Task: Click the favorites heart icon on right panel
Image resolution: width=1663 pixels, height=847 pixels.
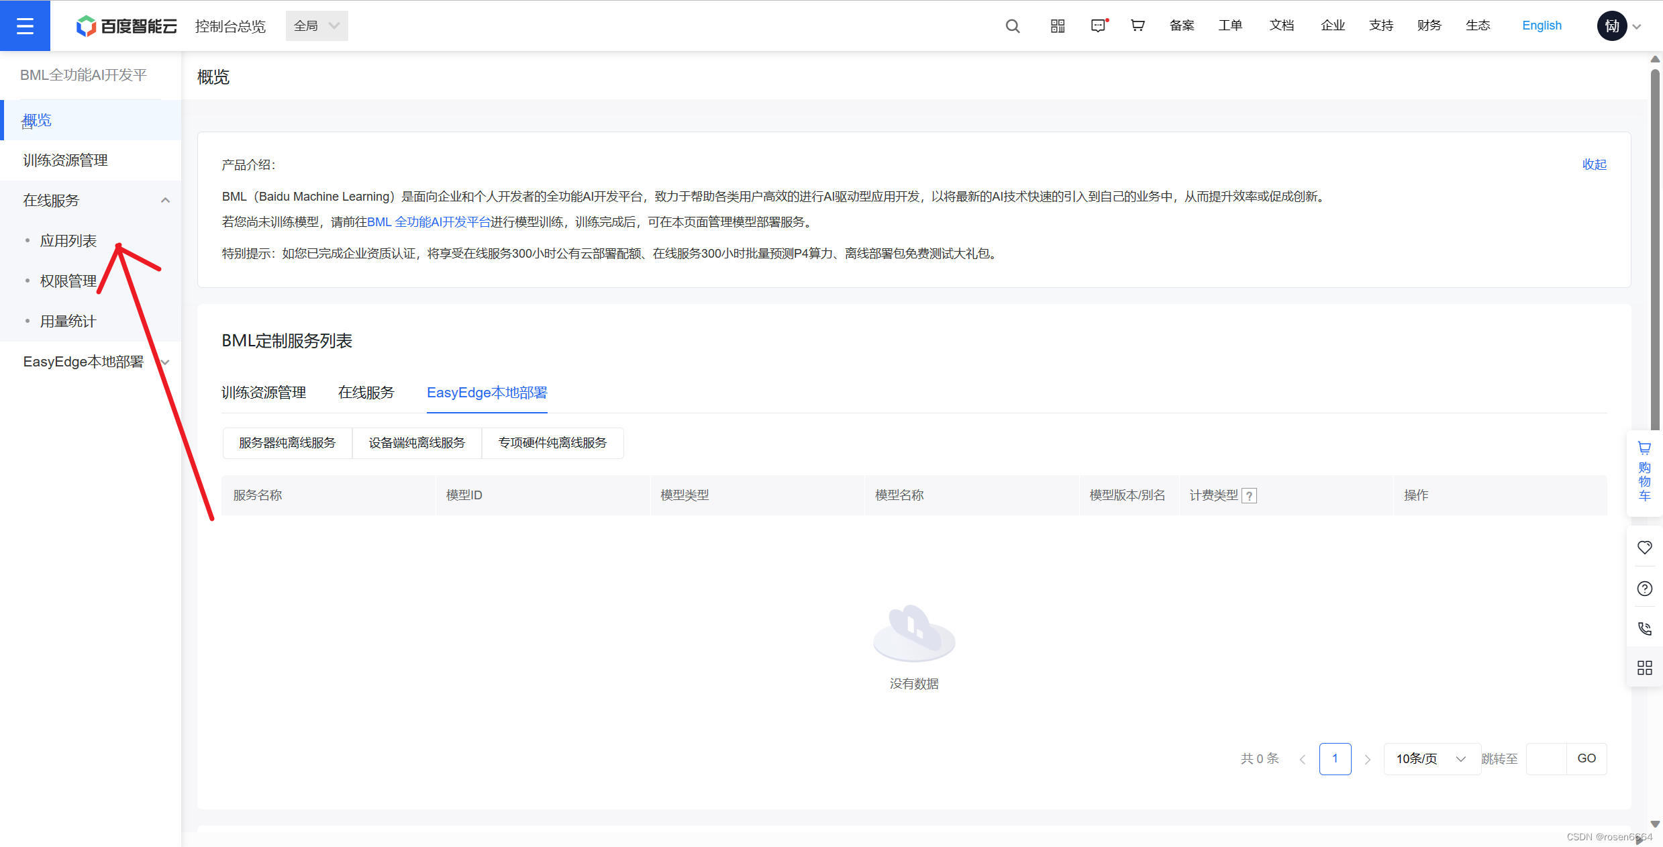Action: click(x=1644, y=548)
